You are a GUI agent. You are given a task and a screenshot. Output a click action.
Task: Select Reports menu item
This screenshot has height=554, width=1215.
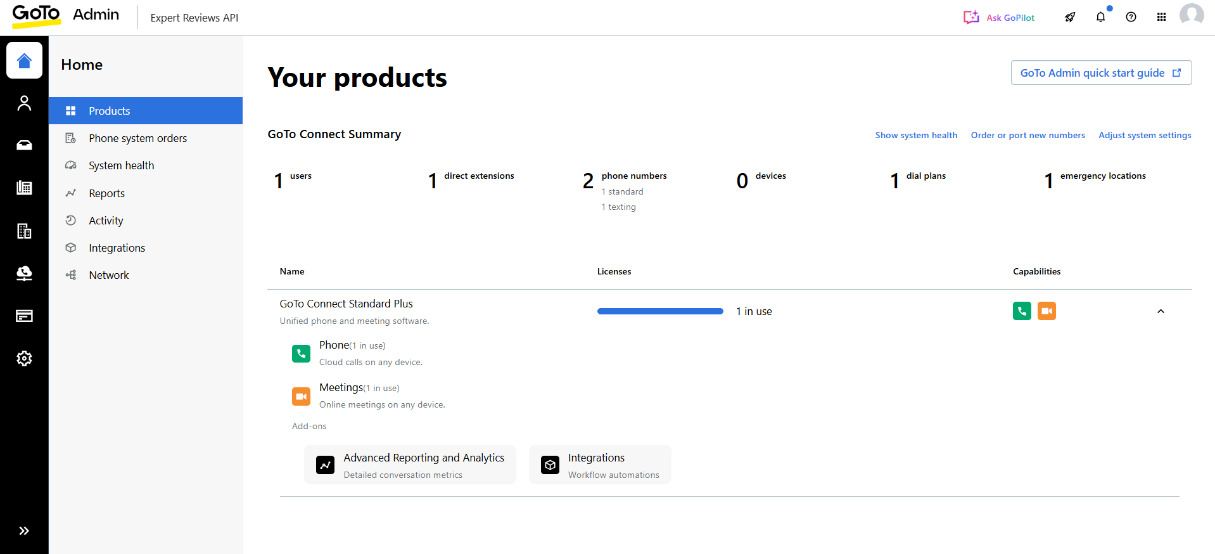coord(146,193)
